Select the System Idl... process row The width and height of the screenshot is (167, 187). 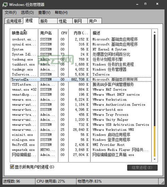click(x=81, y=54)
